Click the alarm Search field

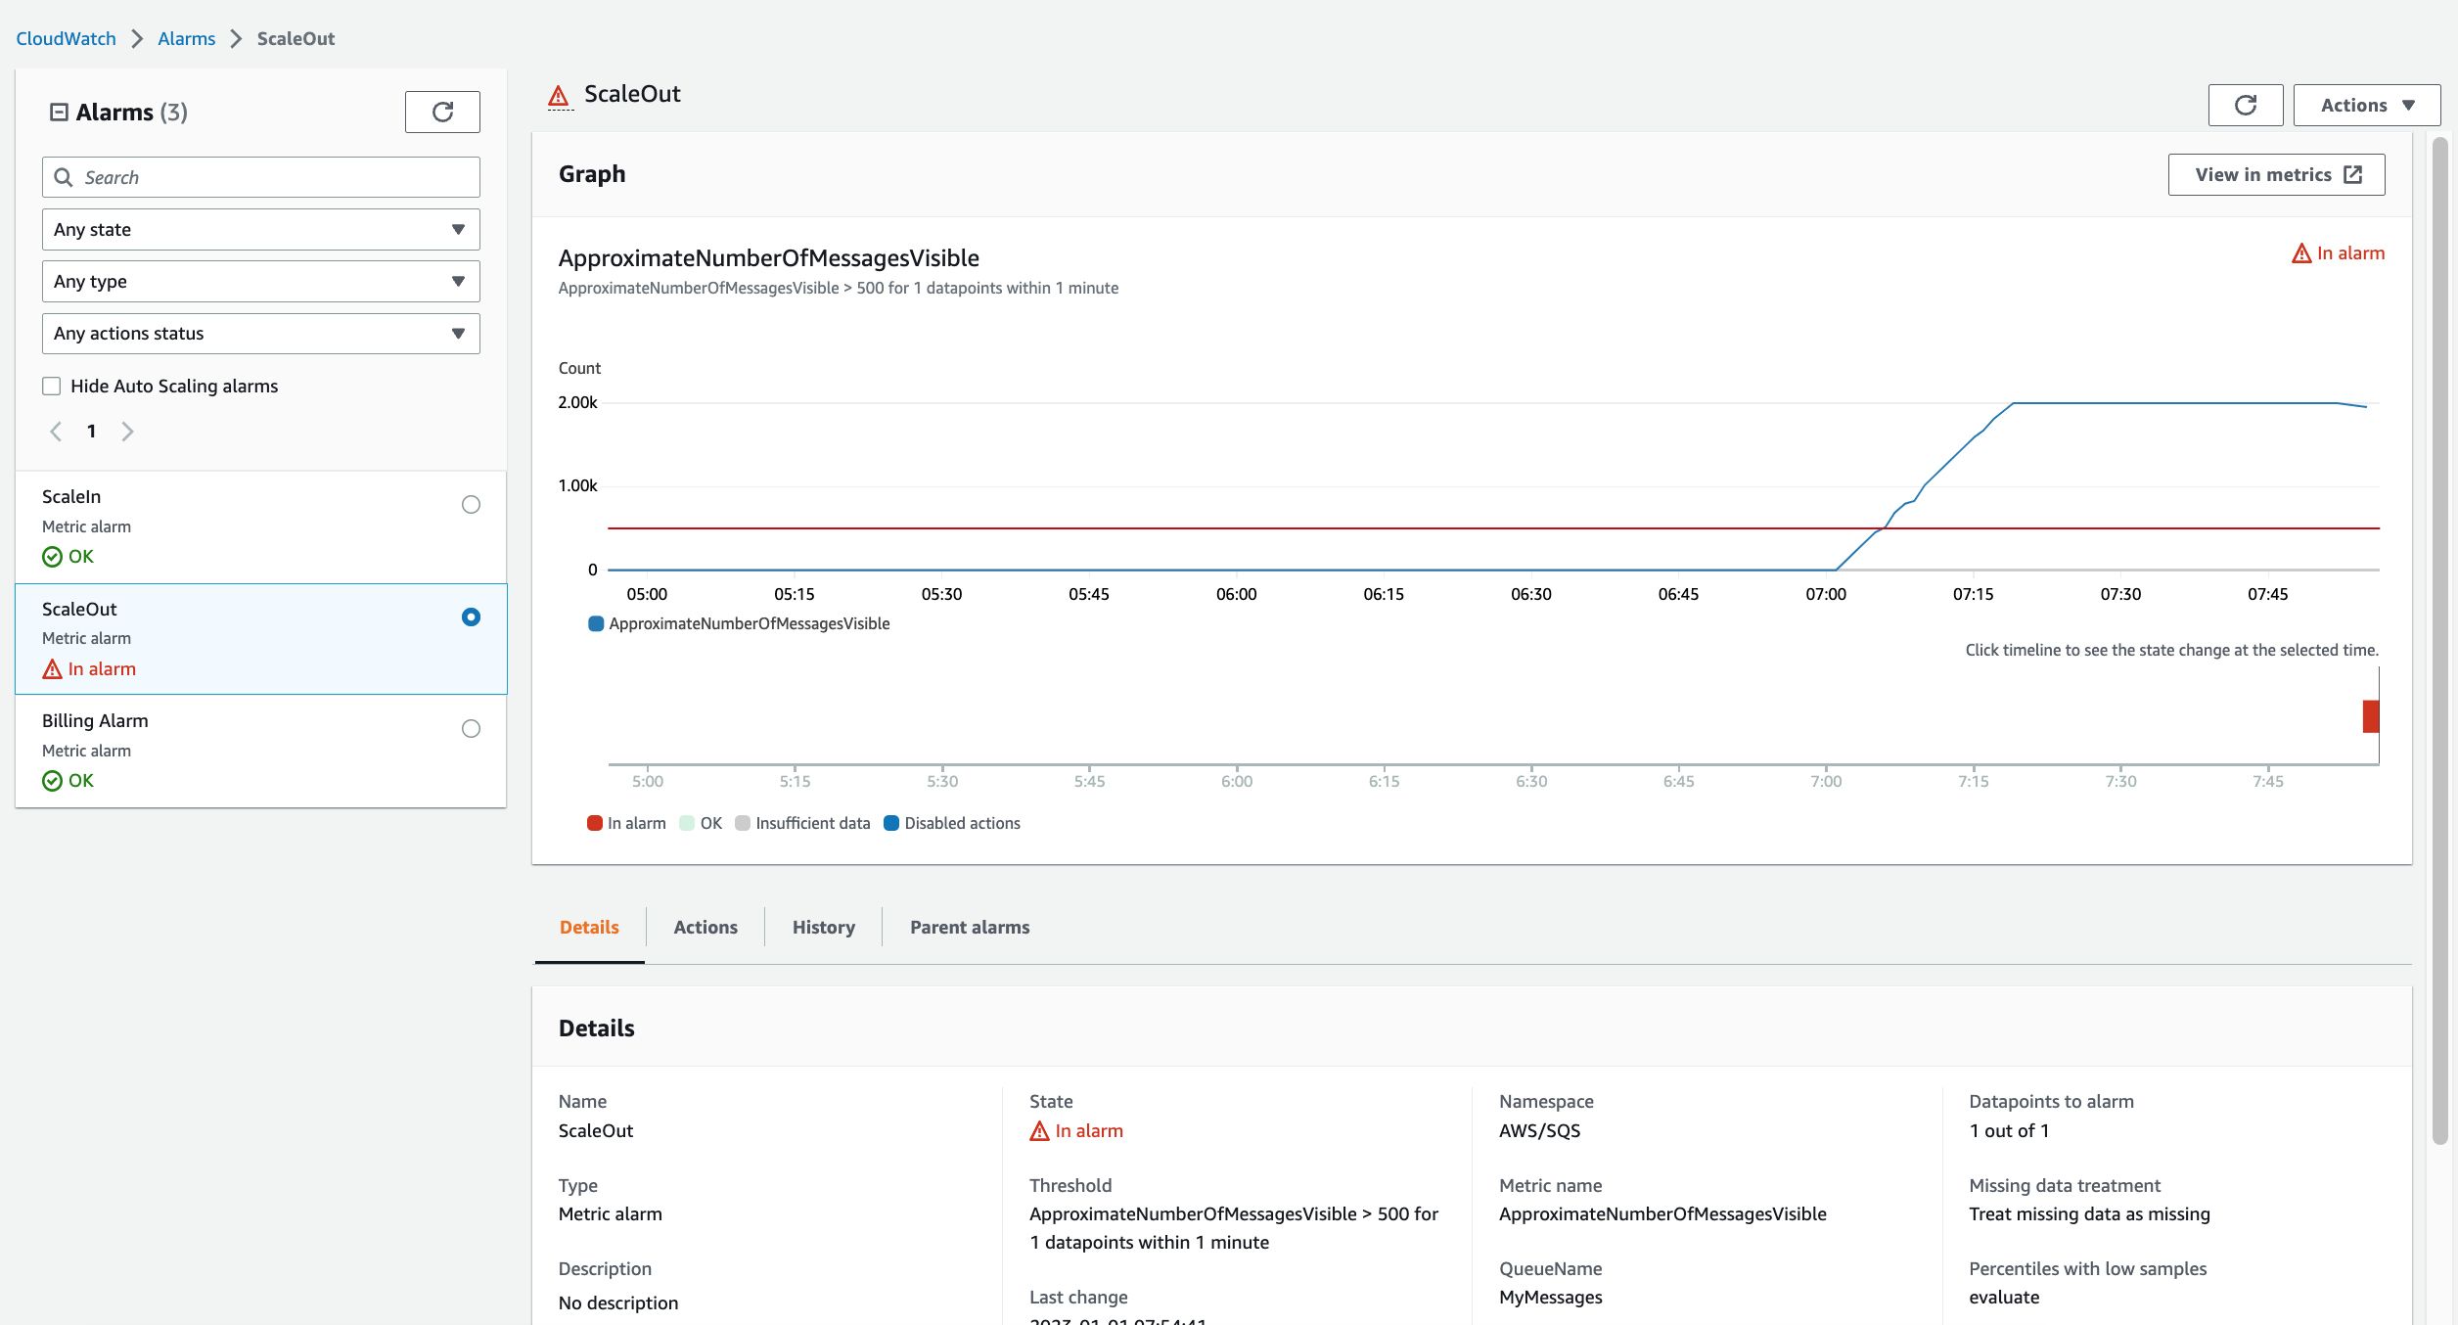pos(260,177)
